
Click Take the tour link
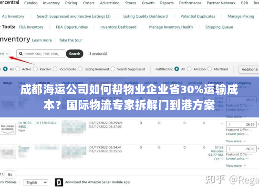coord(71,40)
